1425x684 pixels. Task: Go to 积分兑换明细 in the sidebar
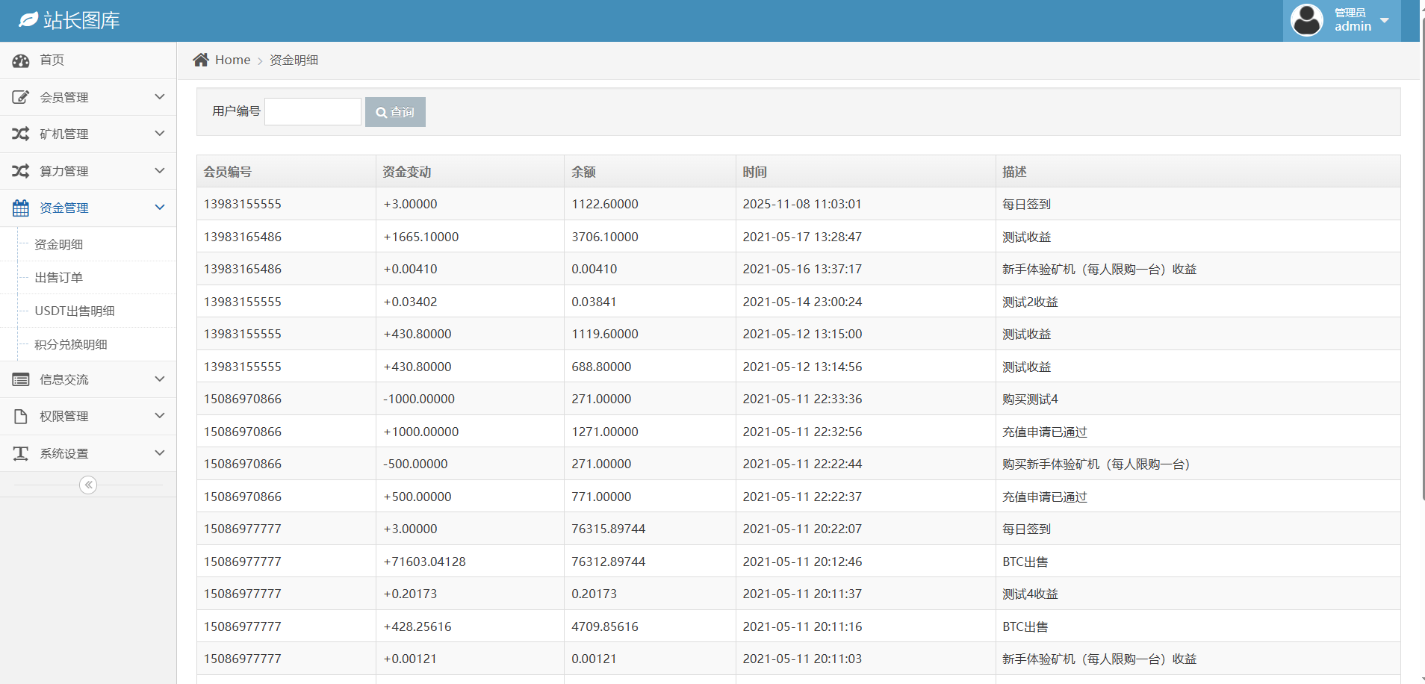coord(71,344)
